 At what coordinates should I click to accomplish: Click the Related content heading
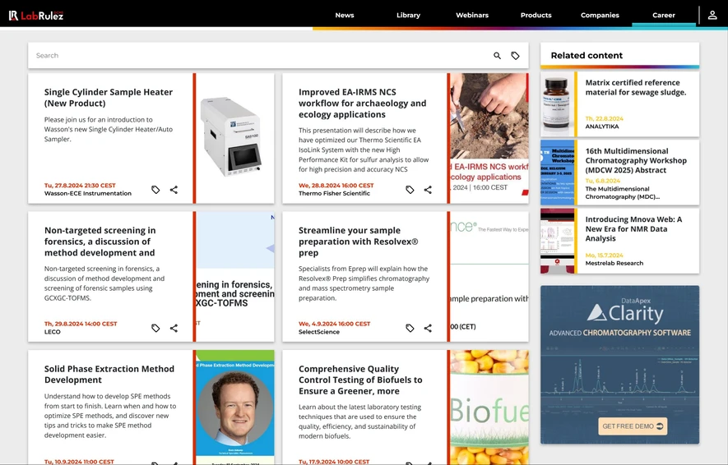point(587,56)
